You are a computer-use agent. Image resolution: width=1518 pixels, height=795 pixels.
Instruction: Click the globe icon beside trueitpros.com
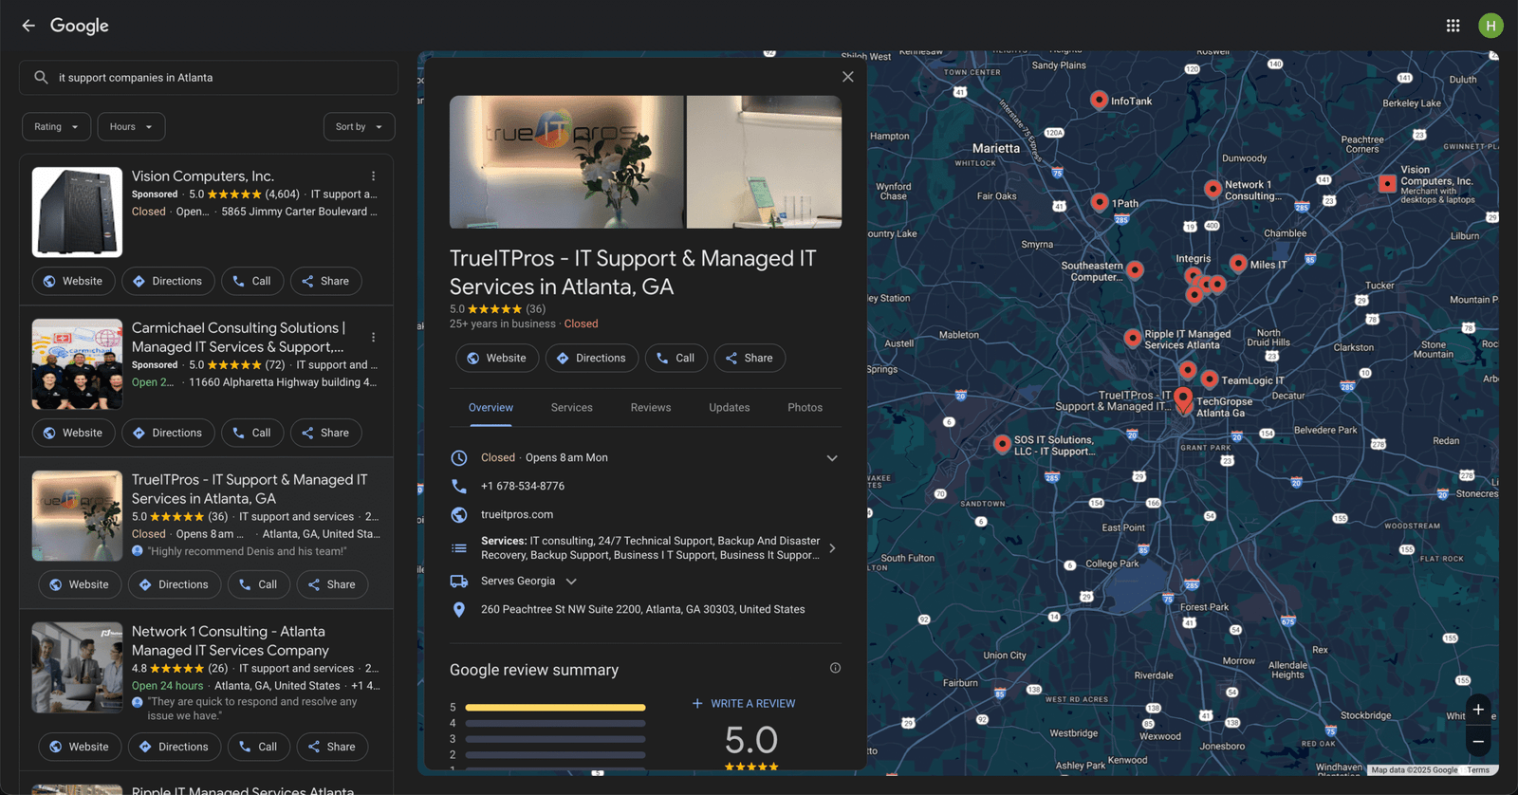[x=459, y=514]
